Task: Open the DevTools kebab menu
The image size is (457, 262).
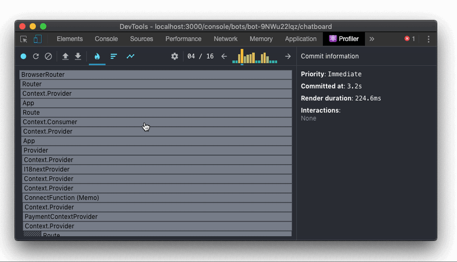Action: coord(428,39)
